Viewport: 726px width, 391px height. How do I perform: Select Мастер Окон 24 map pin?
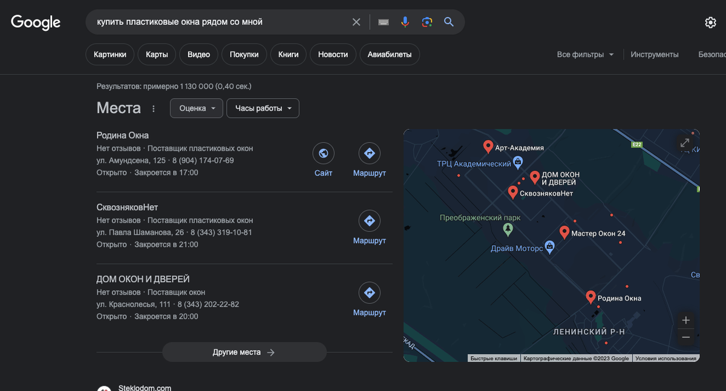click(564, 232)
